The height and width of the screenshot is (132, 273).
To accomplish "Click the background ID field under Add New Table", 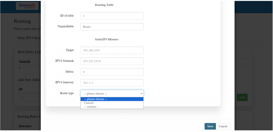I will (x=30, y=97).
